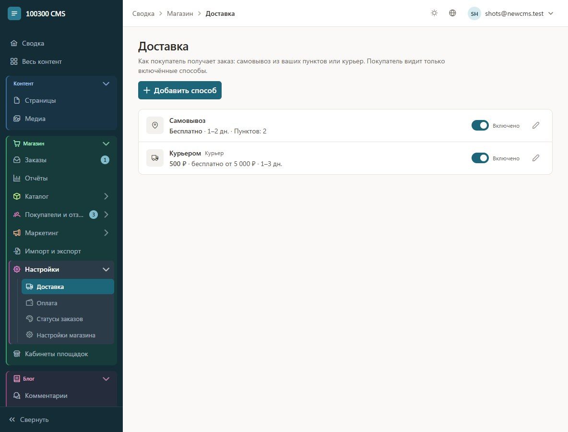Open Настройки магазина in sidebar
Image resolution: width=568 pixels, height=432 pixels.
click(x=68, y=335)
